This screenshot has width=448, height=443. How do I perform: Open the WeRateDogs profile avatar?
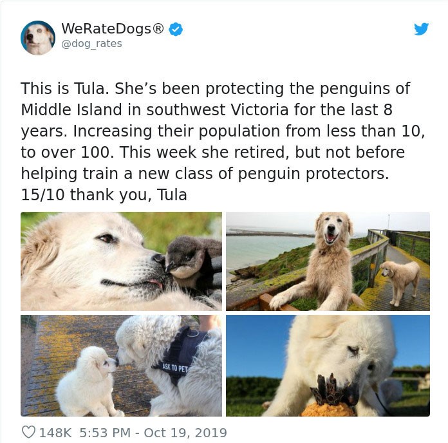[38, 38]
